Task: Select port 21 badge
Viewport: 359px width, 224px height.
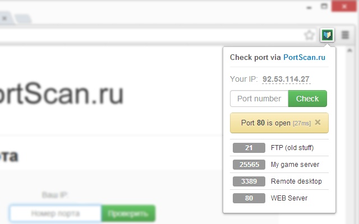Action: click(x=249, y=148)
